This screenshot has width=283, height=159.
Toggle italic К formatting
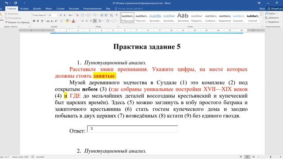(38, 21)
